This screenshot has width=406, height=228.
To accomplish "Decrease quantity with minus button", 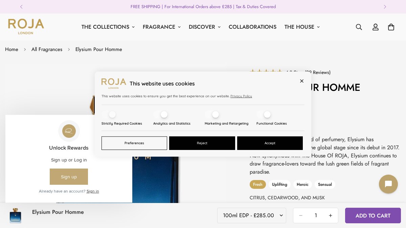I will [x=301, y=216].
